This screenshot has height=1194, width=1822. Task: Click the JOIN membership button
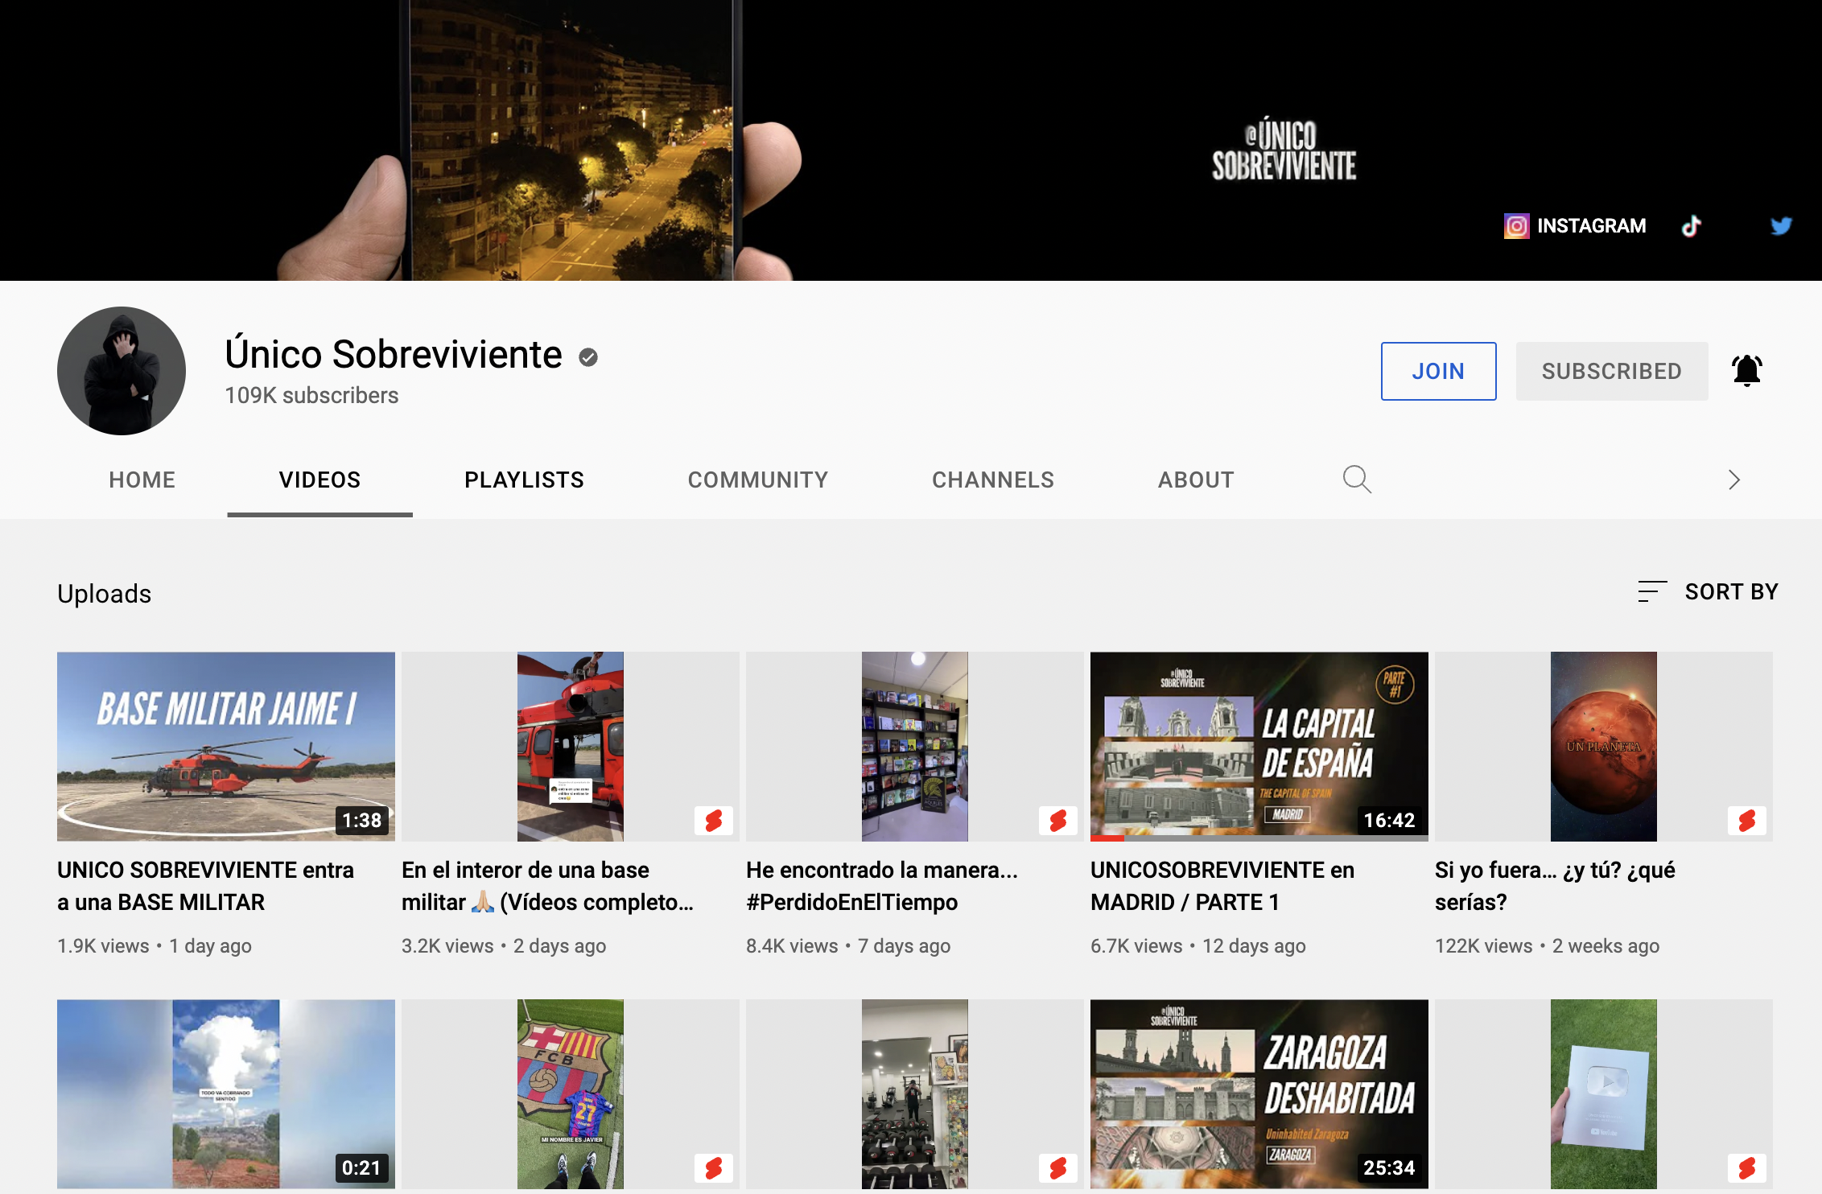tap(1438, 371)
